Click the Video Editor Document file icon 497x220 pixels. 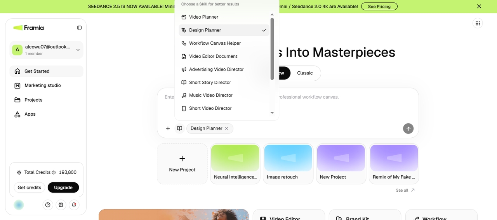pyautogui.click(x=184, y=56)
